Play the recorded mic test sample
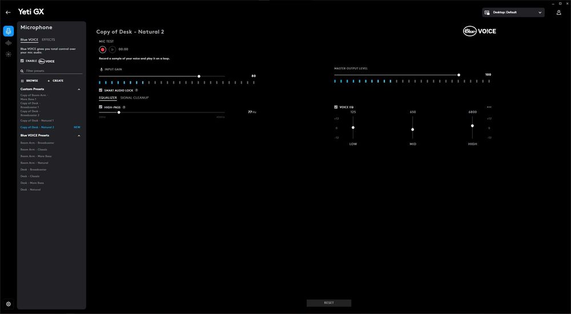 click(x=112, y=50)
